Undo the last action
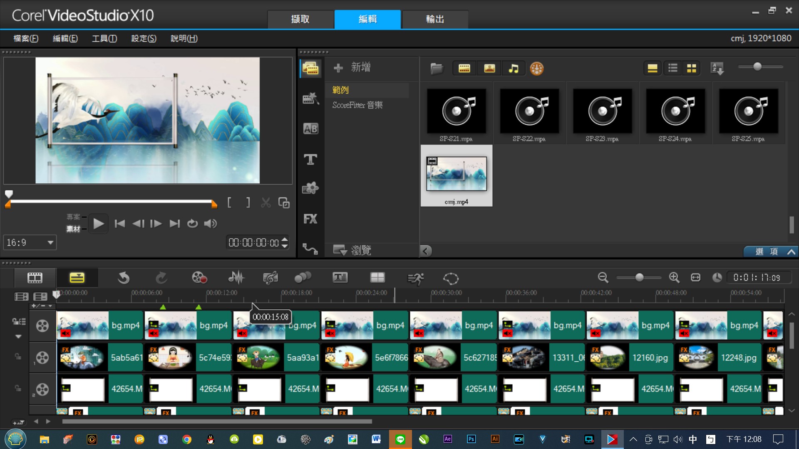 coord(123,278)
